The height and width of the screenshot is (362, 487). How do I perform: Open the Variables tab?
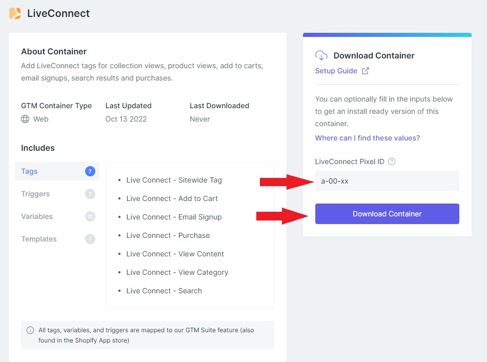point(37,216)
